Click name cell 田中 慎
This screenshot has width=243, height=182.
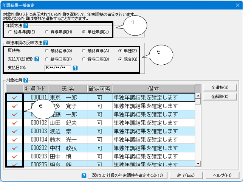pos(68,156)
